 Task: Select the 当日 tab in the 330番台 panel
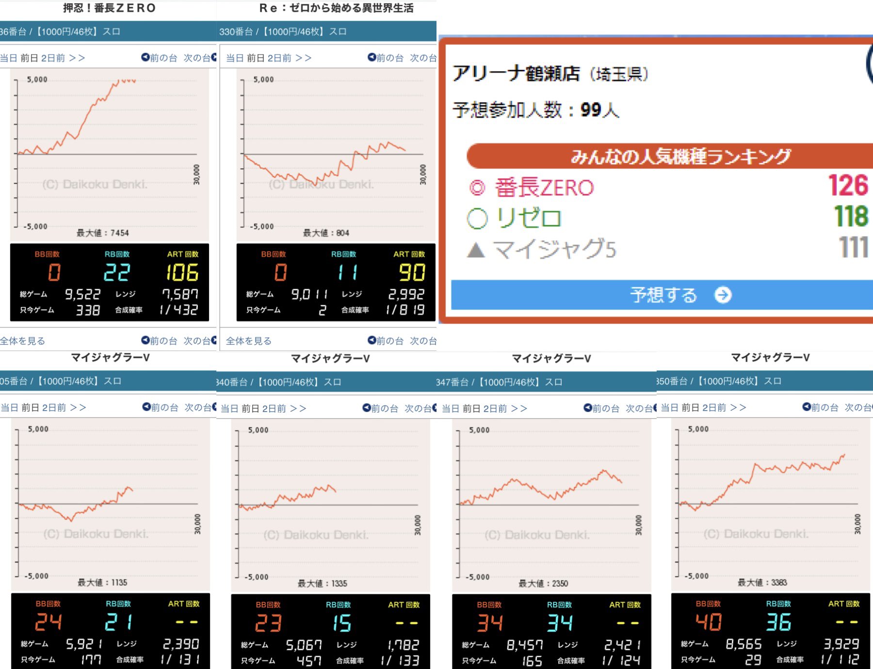[235, 58]
